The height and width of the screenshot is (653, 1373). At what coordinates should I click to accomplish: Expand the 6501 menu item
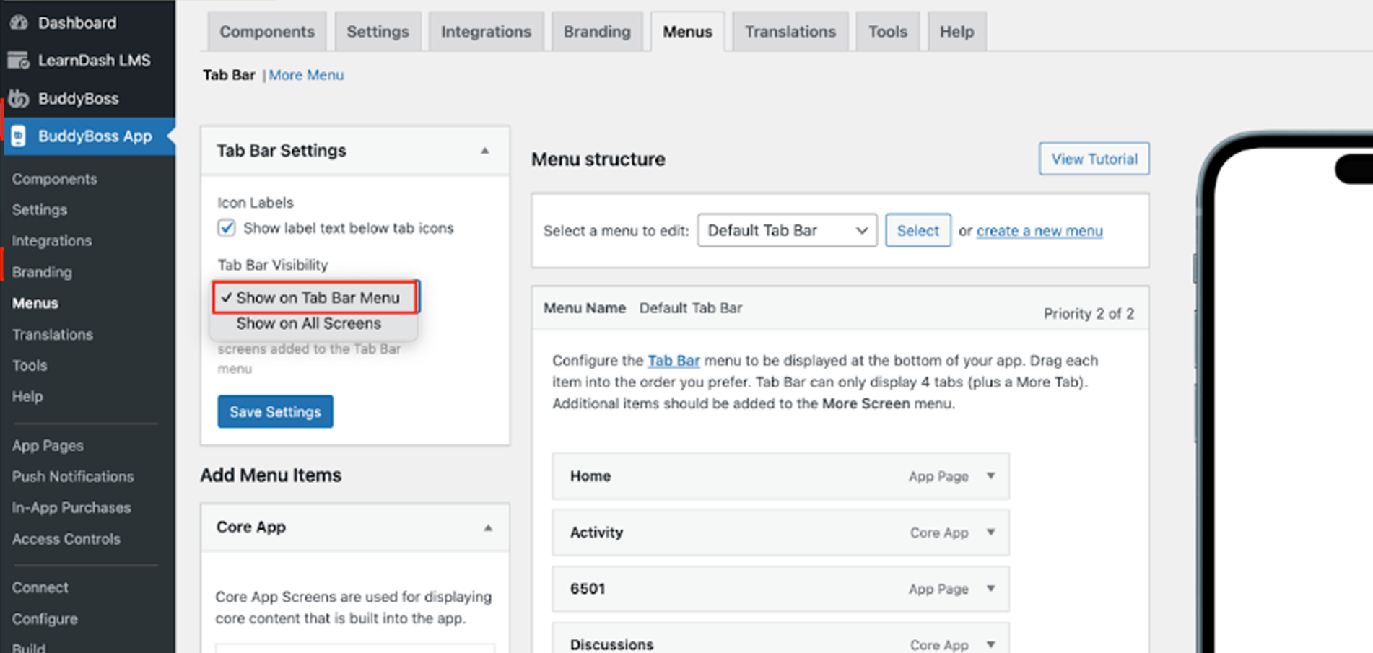pyautogui.click(x=991, y=588)
